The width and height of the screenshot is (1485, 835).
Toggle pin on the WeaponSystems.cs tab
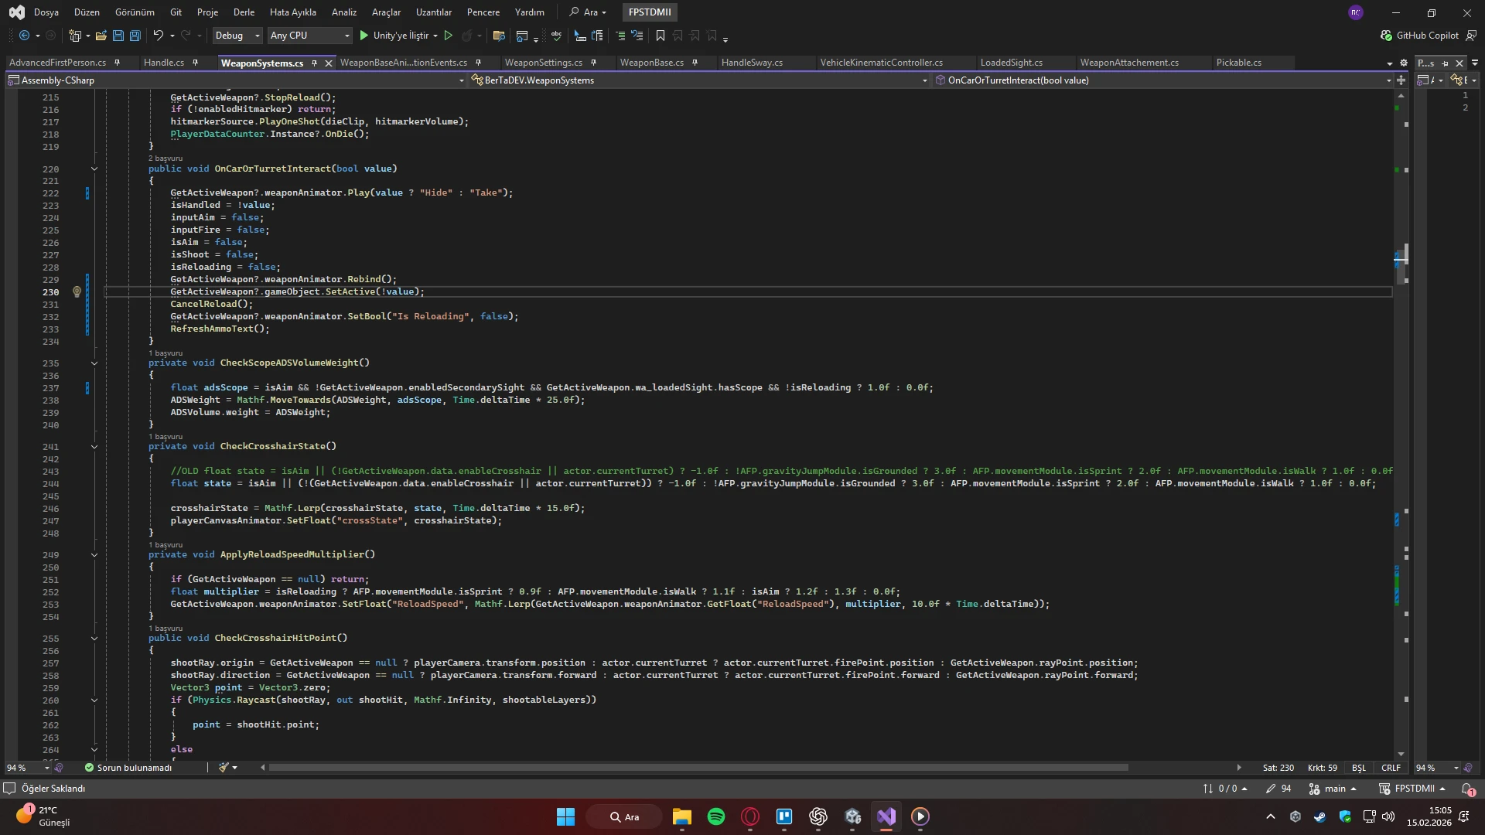[x=314, y=63]
